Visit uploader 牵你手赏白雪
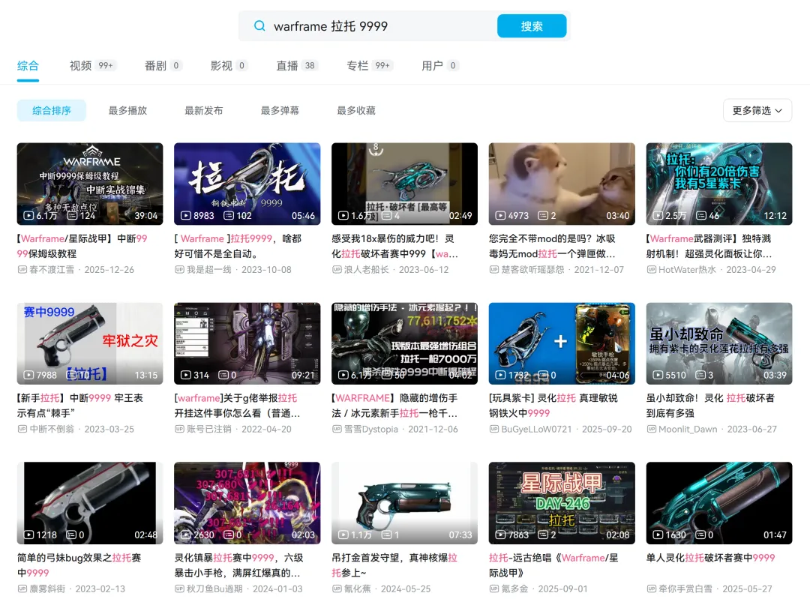Image resolution: width=810 pixels, height=599 pixels. 685,589
